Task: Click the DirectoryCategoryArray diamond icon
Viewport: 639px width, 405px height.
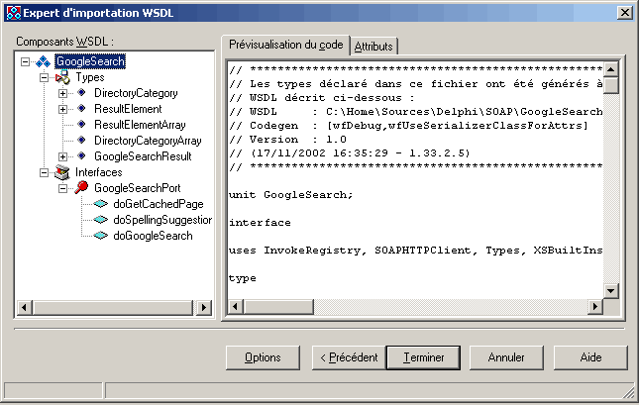Action: pyautogui.click(x=81, y=141)
